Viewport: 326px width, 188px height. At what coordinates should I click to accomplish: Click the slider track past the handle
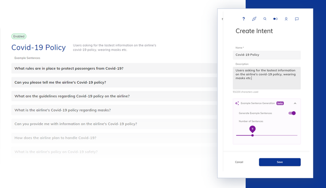[275, 135]
